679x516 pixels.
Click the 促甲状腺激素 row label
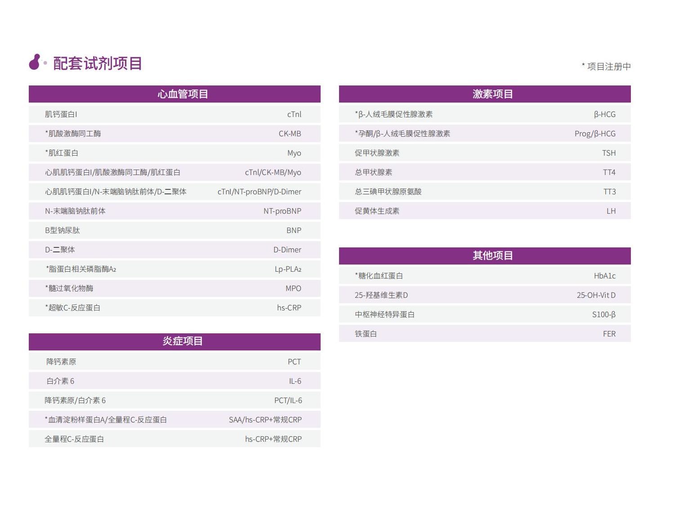[x=377, y=153]
